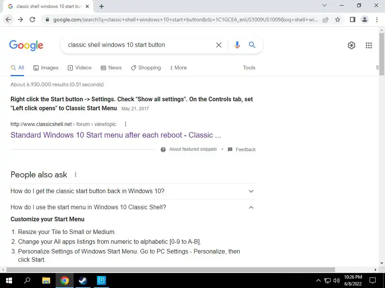The width and height of the screenshot is (385, 288).
Task: Open the classicshell.net result options menu
Action: pyautogui.click(x=126, y=124)
